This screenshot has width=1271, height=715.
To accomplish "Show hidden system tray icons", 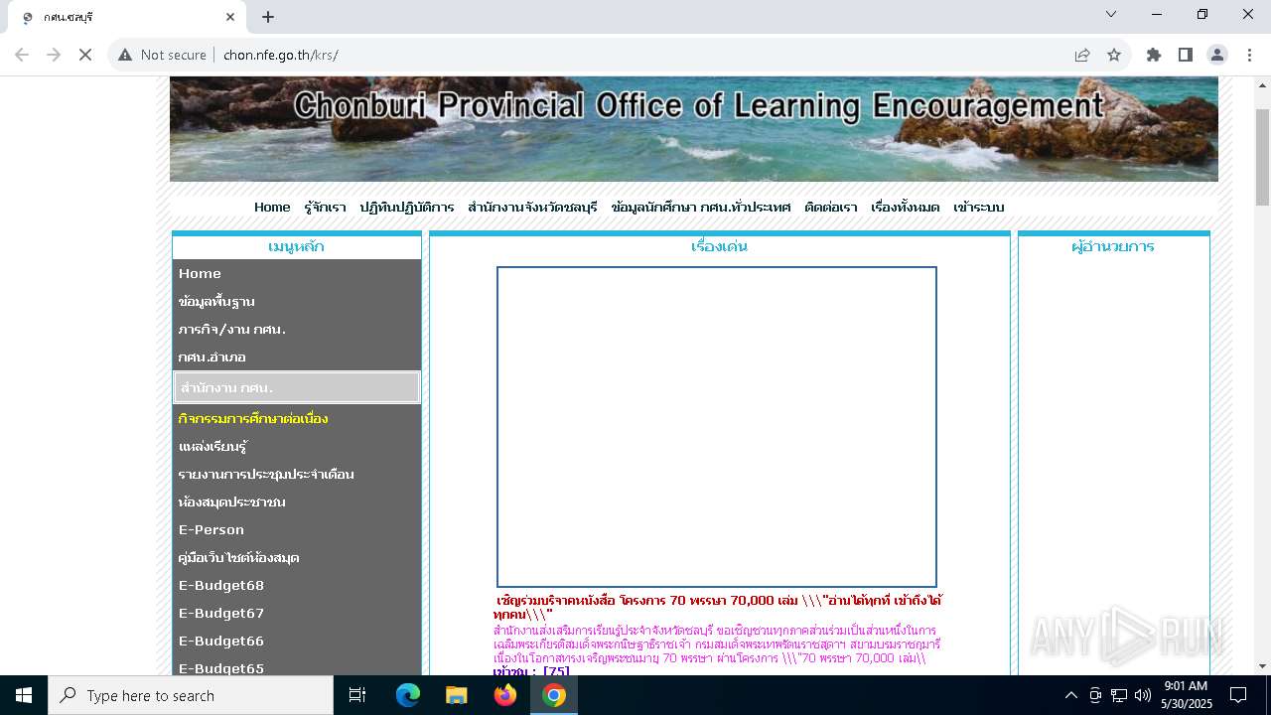I will 1070,695.
